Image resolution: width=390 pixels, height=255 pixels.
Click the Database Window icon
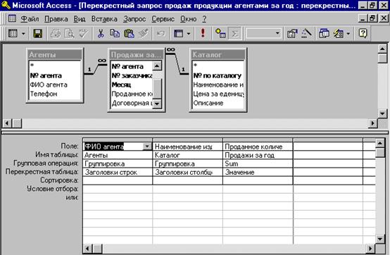pos(324,33)
